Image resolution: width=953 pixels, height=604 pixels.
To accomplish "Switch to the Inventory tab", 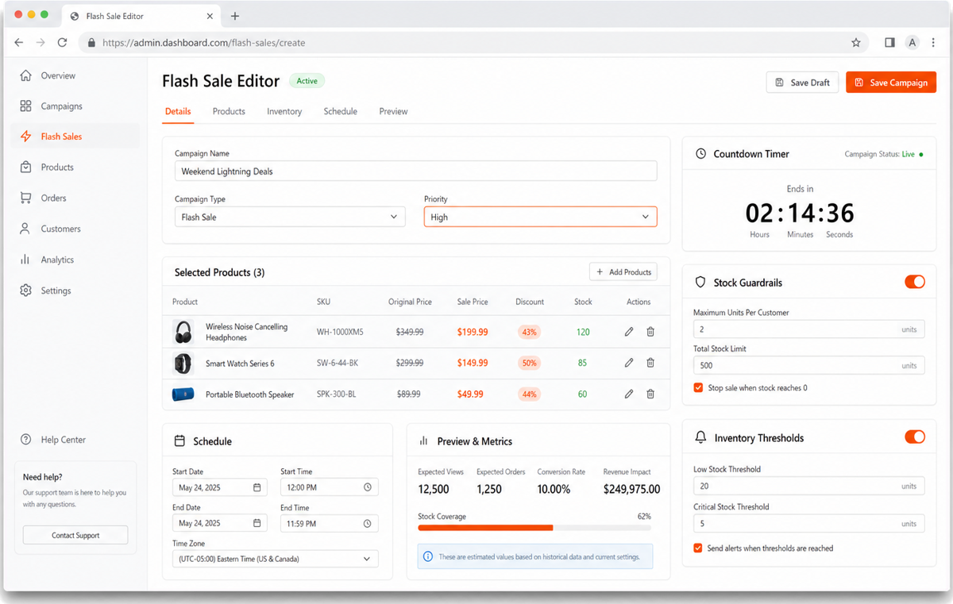I will coord(284,111).
